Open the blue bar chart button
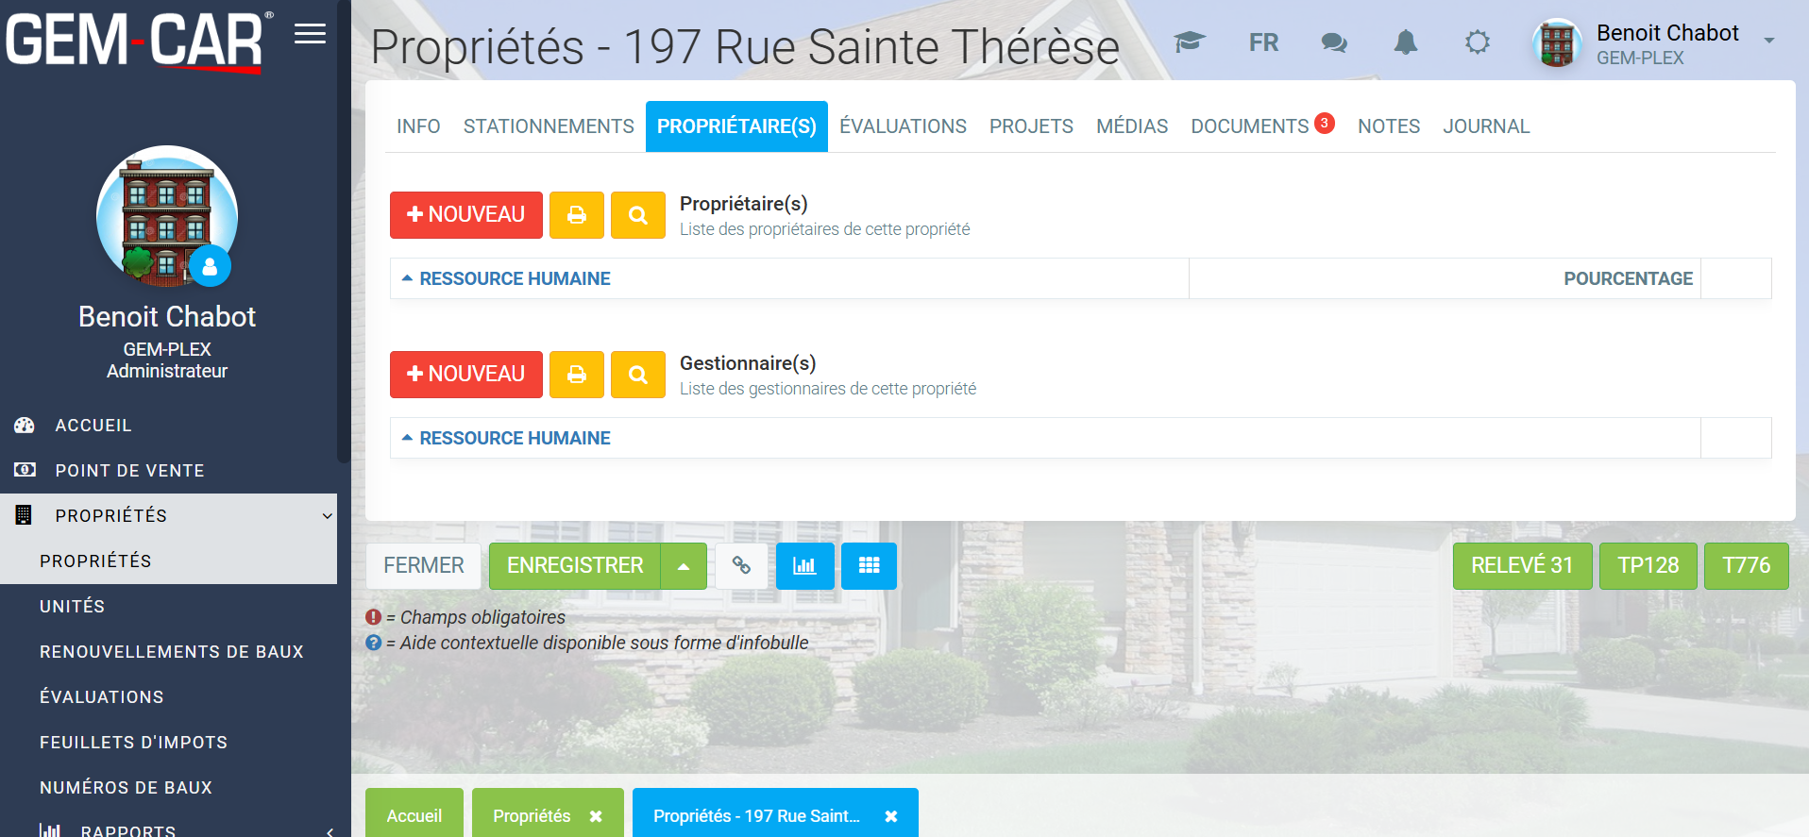Viewport: 1809px width, 837px height. coord(804,565)
